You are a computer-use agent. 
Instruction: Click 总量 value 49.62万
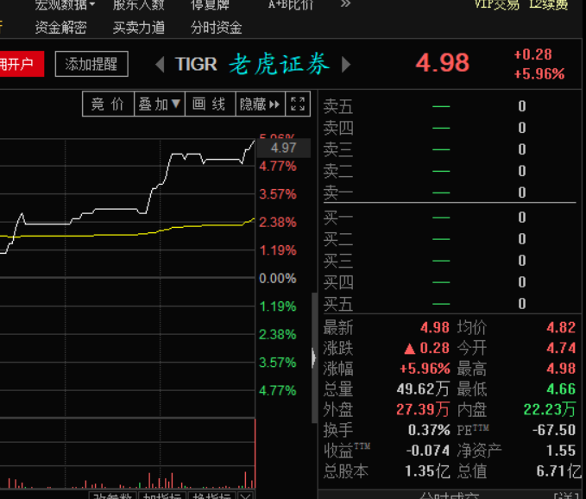423,389
